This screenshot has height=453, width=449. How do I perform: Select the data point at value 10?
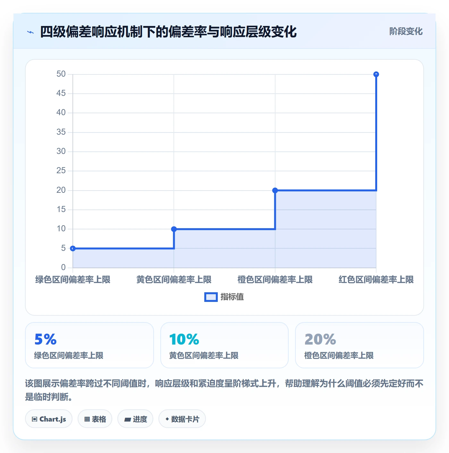point(174,229)
